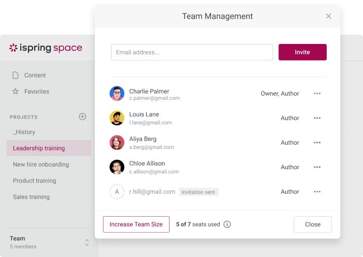Click Louis Lane's avatar
The height and width of the screenshot is (257, 363).
point(117,118)
